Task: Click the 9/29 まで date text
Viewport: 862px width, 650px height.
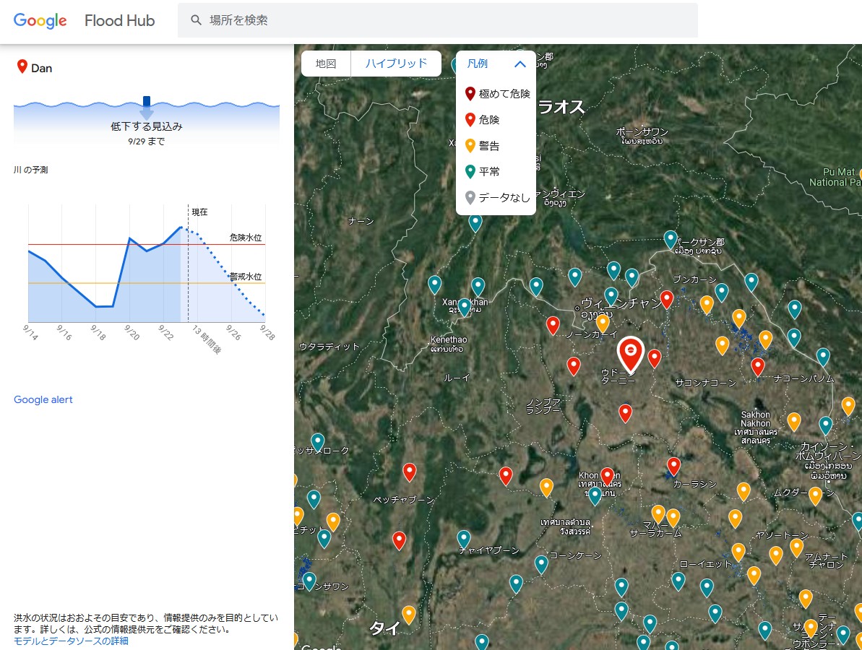Action: coord(146,142)
